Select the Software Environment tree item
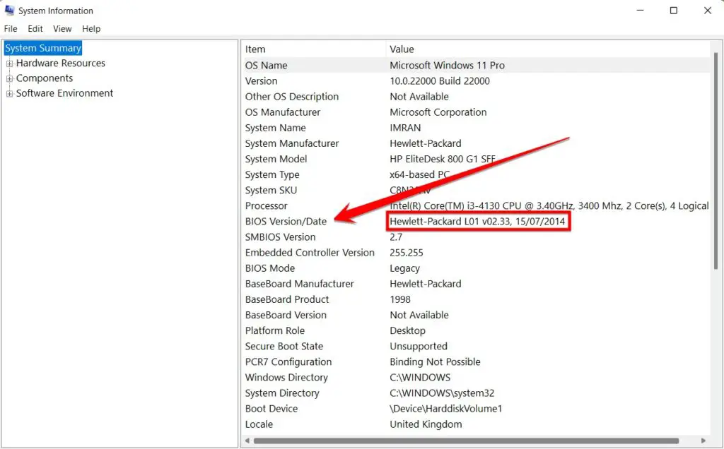This screenshot has width=724, height=449. click(x=64, y=93)
